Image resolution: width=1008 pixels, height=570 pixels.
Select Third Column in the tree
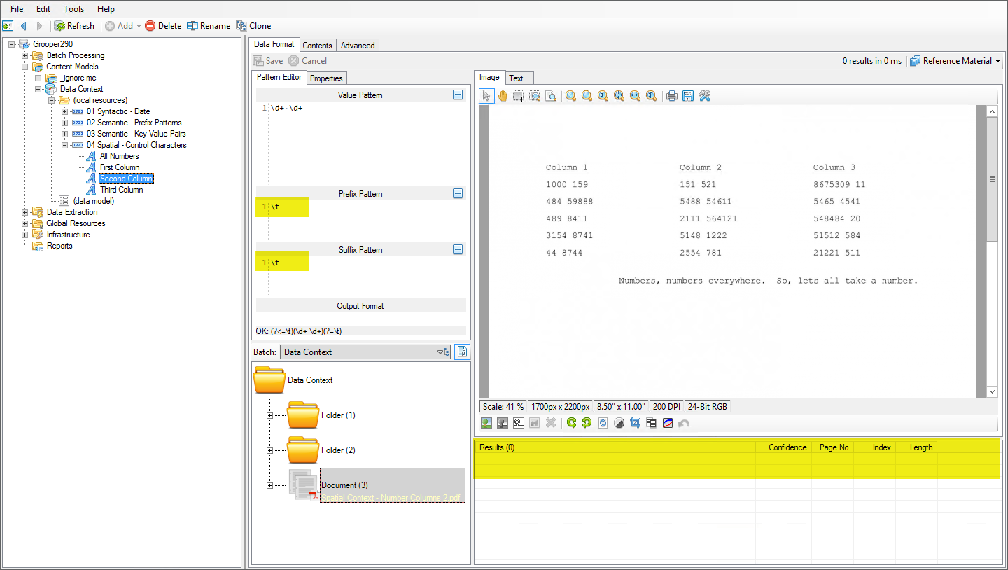121,190
